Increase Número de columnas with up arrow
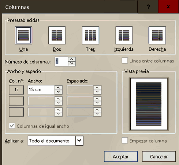179x165 pixels. [72, 60]
